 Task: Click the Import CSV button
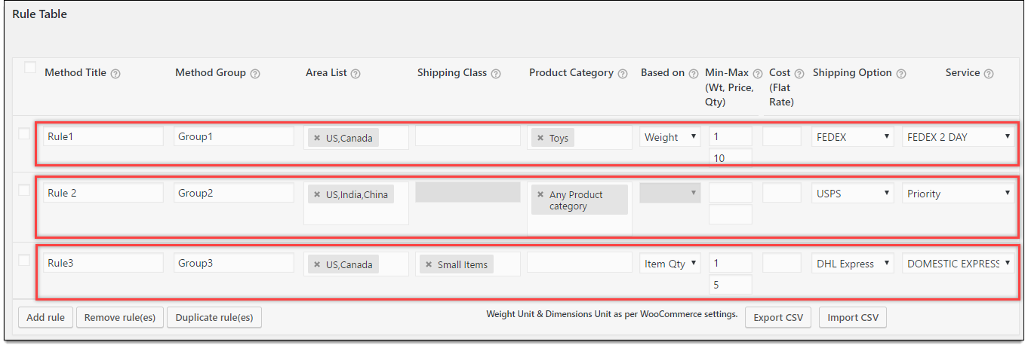click(x=853, y=318)
